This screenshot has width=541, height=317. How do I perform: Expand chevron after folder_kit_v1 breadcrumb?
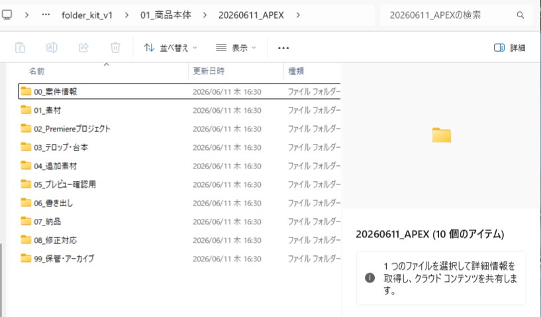[126, 15]
